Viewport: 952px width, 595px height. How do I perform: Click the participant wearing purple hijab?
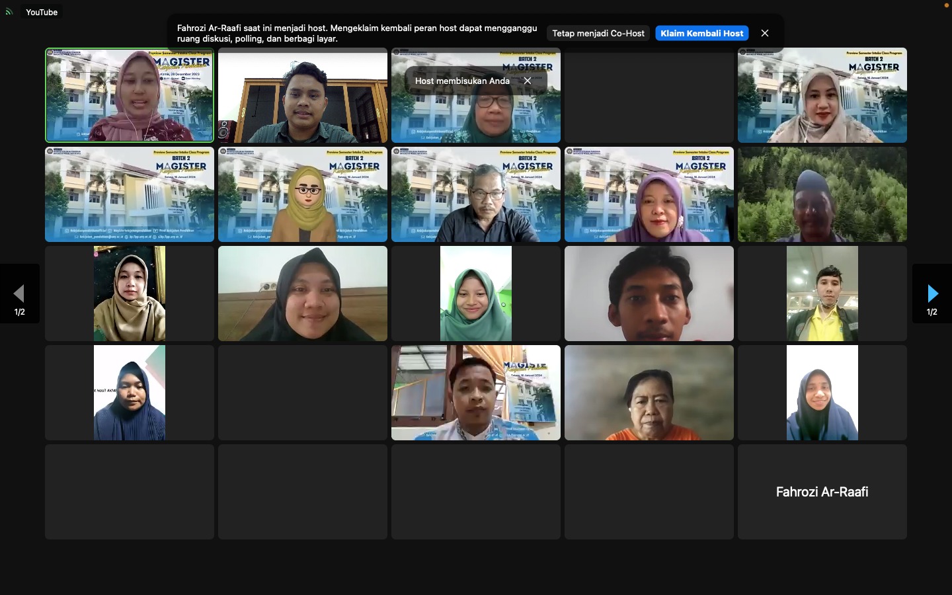pyautogui.click(x=649, y=194)
